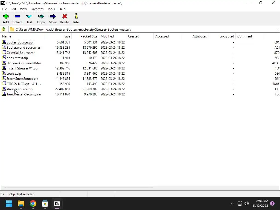Screen dimensions: 280x210
Task: Click the Test archive icon
Action: (x=29, y=17)
